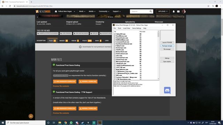Uncheck FalloutNV.esm in the plugin list

click(115, 34)
